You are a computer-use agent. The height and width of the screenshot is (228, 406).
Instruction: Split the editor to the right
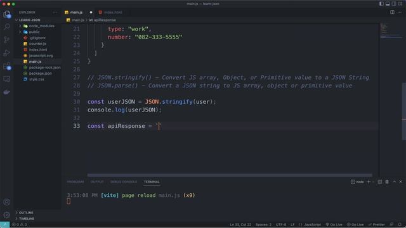click(392, 12)
